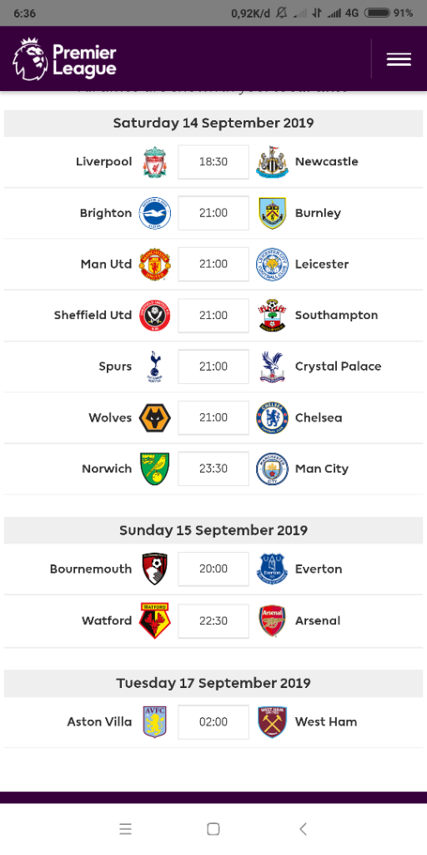Open the 23:30 Norwich v Man City match
427x855 pixels.
(x=213, y=469)
